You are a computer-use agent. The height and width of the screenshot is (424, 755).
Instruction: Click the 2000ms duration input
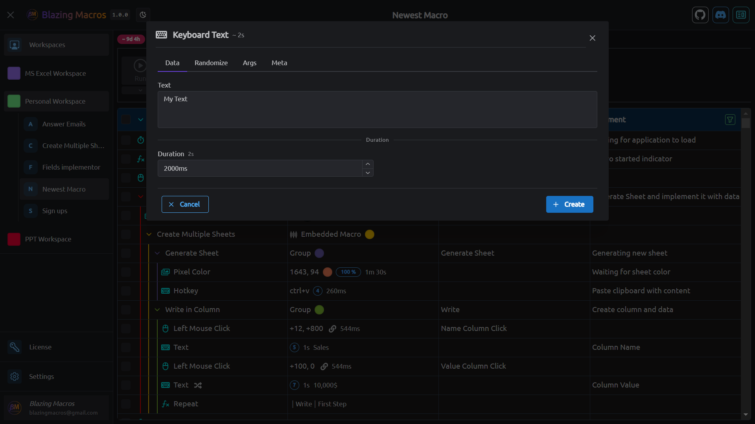point(260,168)
